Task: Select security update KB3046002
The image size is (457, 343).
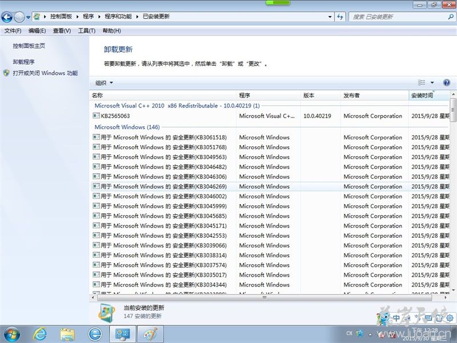Action: [x=270, y=196]
